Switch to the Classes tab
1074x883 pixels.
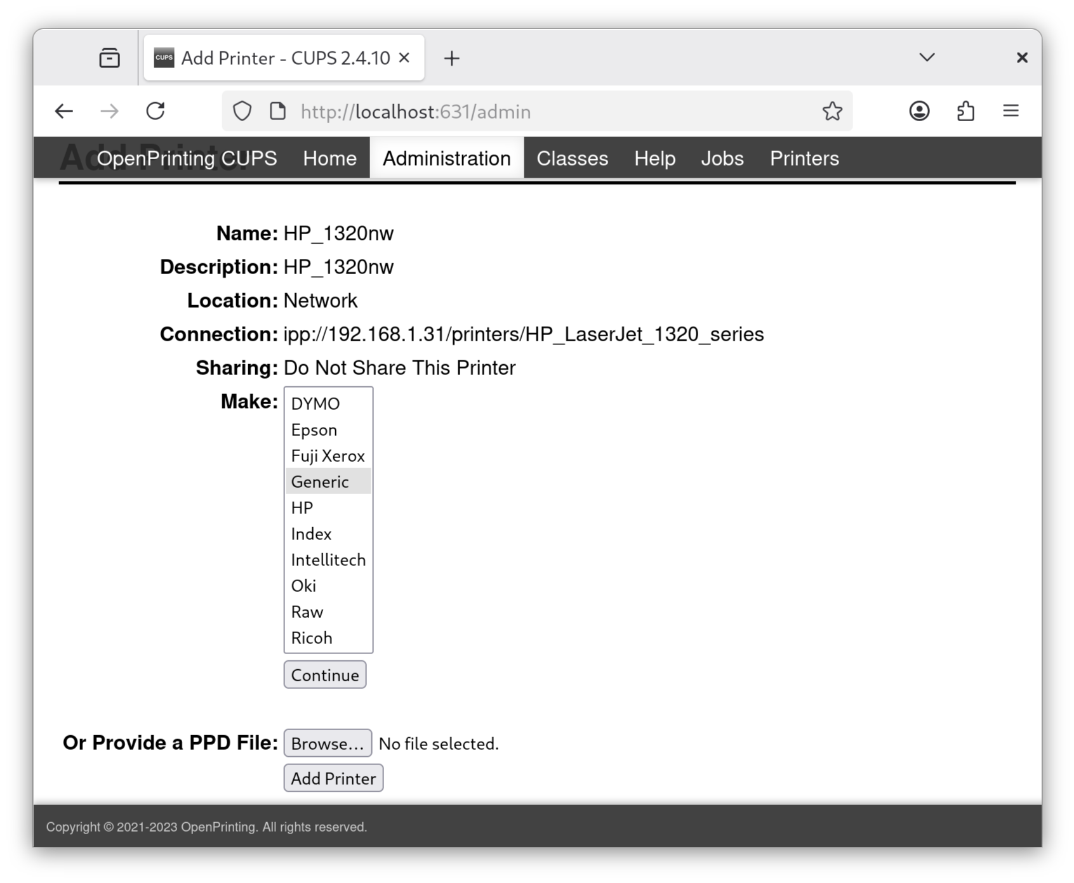click(572, 159)
